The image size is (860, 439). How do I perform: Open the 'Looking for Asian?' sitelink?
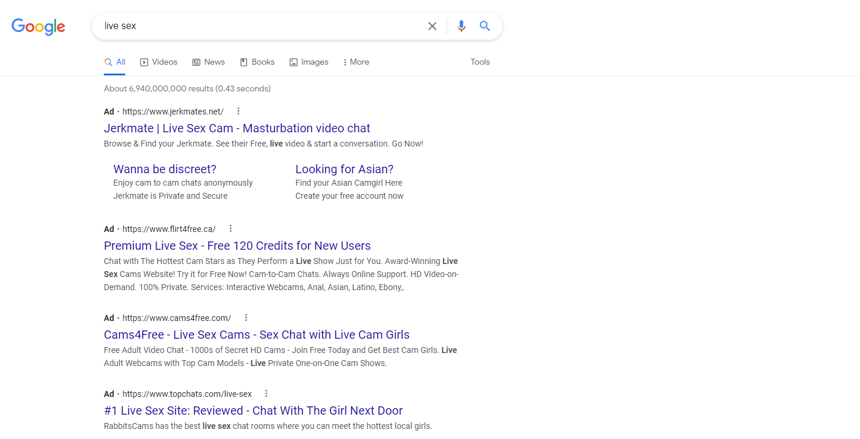tap(345, 169)
